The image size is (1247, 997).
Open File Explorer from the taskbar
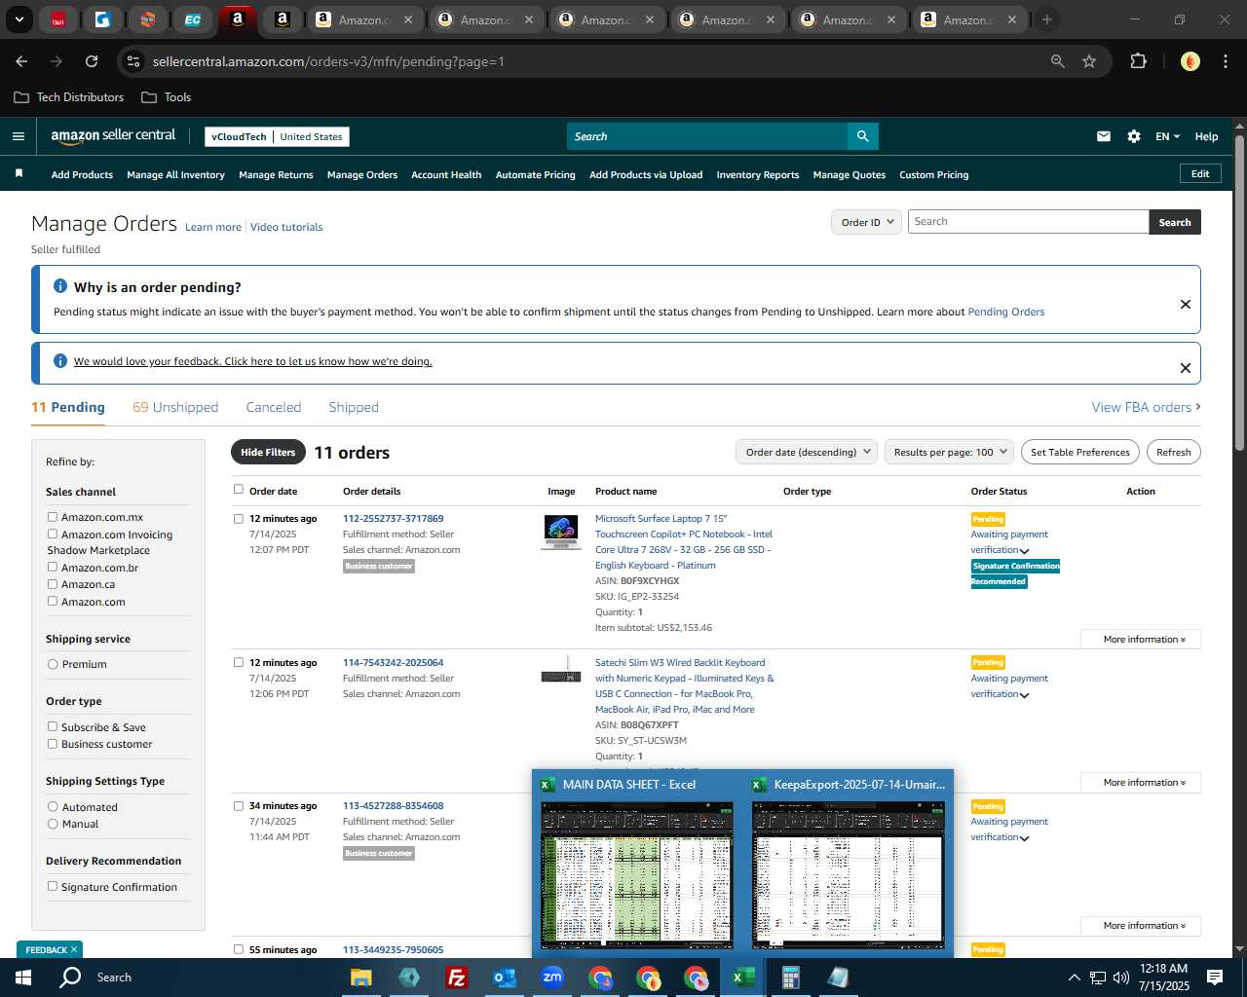(x=361, y=978)
